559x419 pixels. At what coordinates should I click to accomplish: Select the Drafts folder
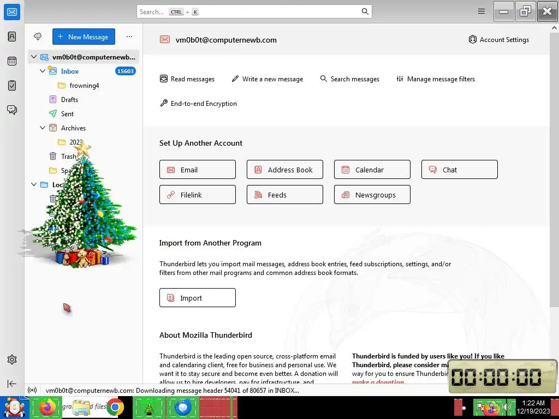[84, 99]
